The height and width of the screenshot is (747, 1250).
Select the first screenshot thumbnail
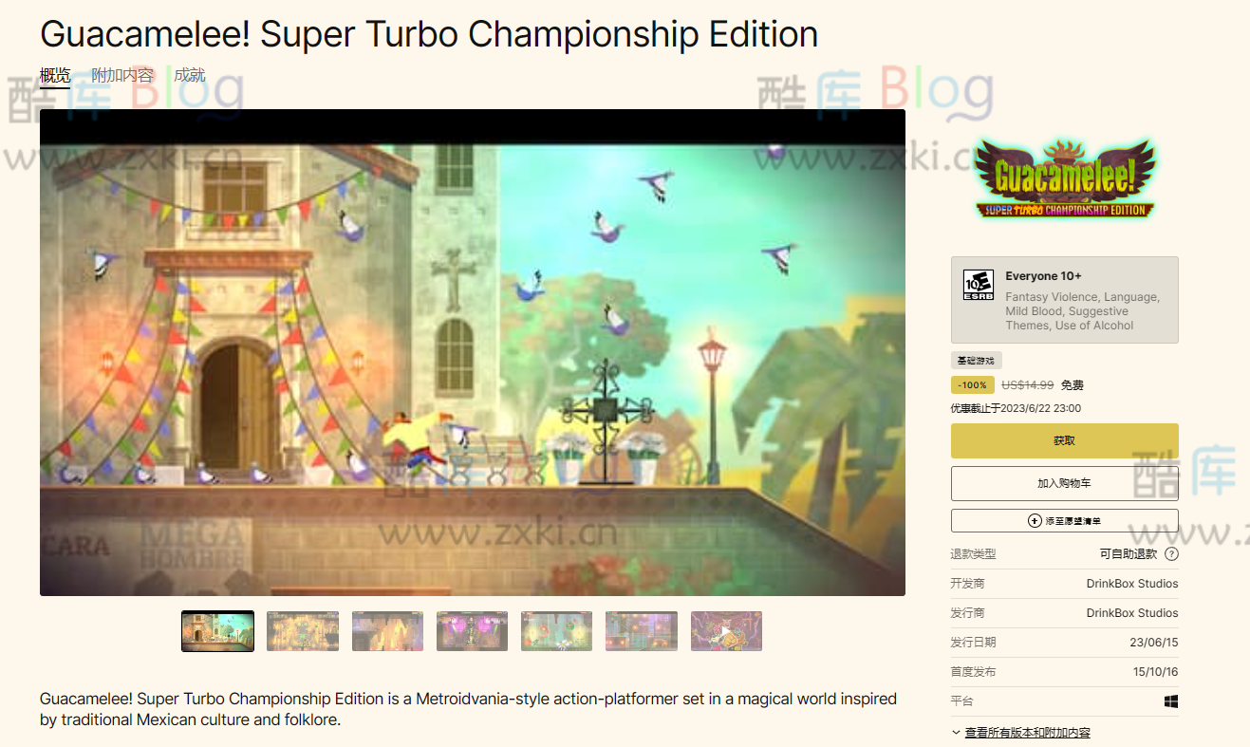[217, 631]
